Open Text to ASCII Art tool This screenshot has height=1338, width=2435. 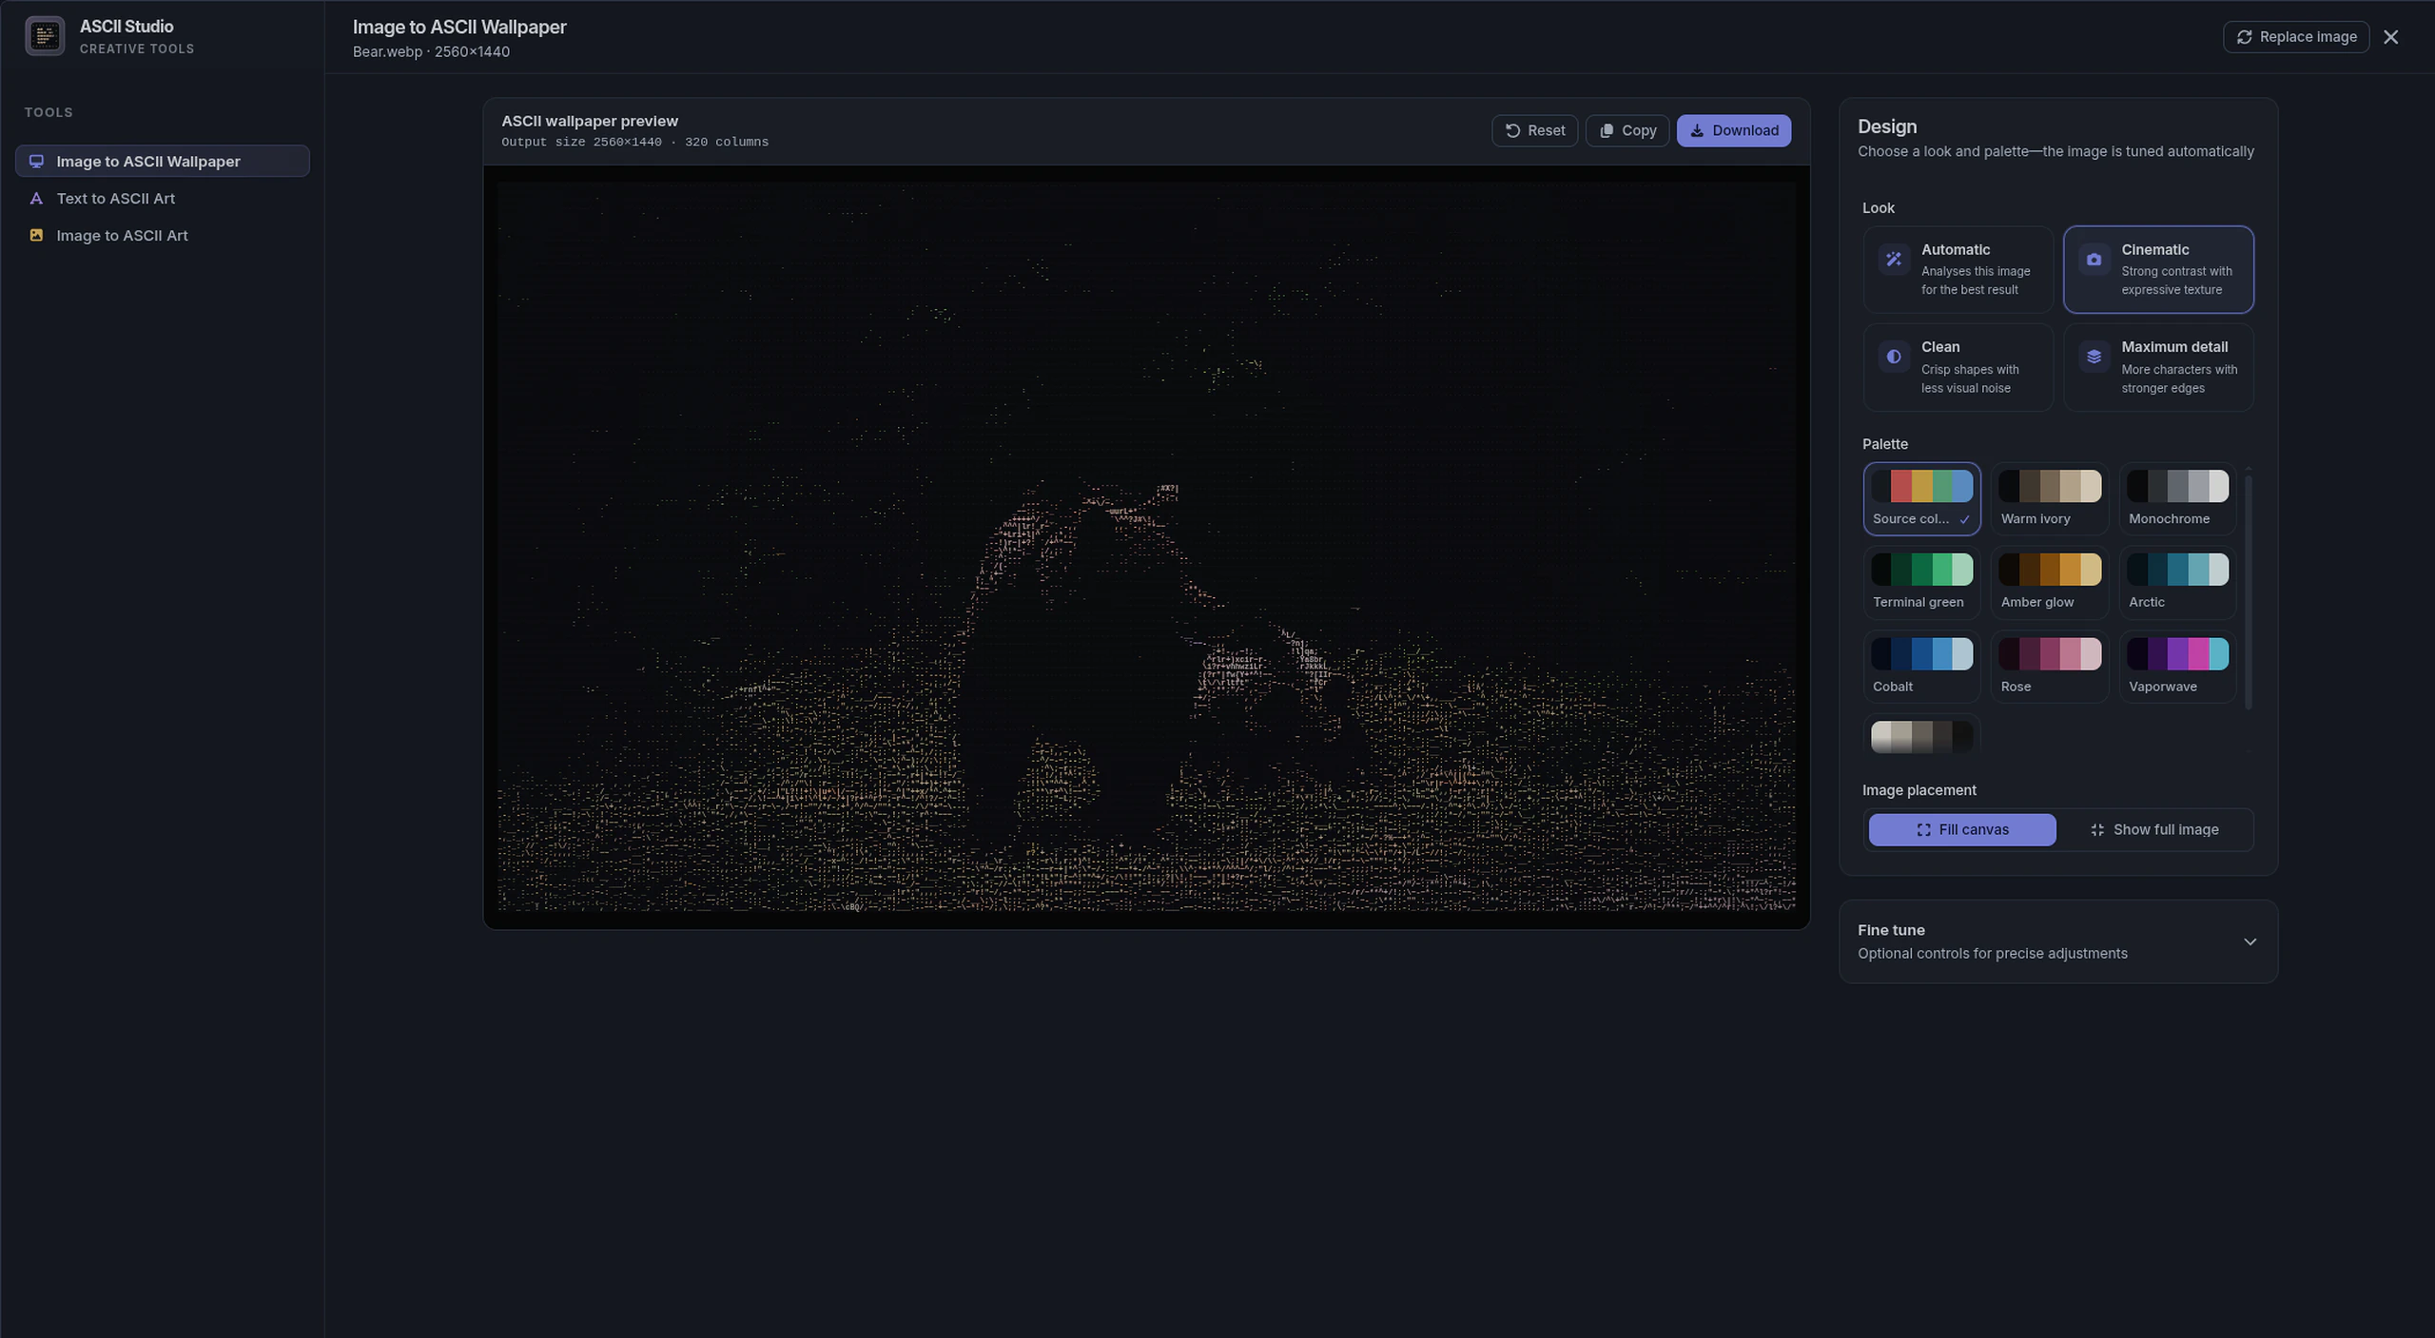point(162,198)
